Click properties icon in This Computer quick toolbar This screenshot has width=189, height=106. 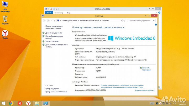[x=51, y=9]
